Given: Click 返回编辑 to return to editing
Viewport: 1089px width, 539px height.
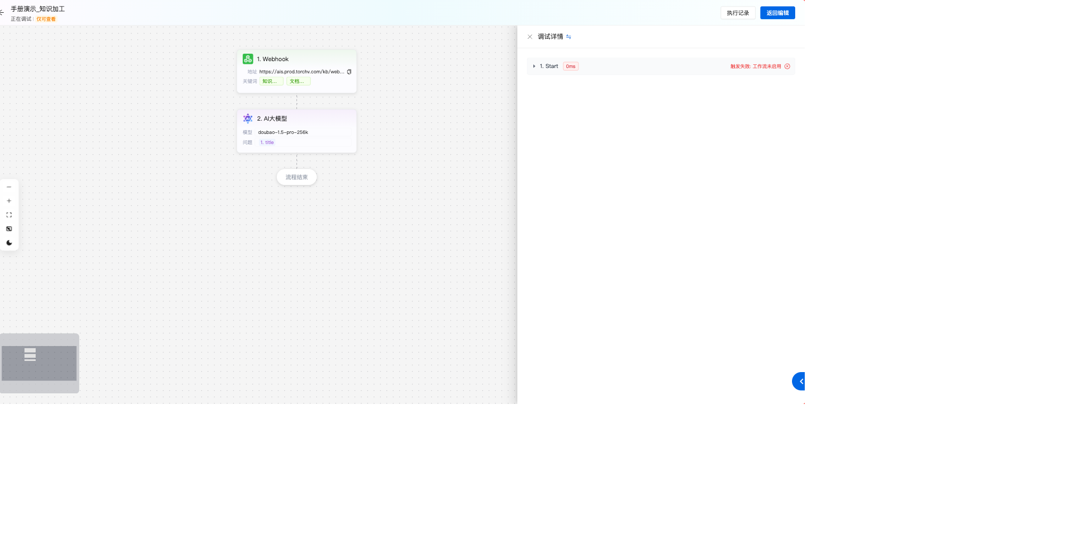Looking at the screenshot, I should pos(777,13).
